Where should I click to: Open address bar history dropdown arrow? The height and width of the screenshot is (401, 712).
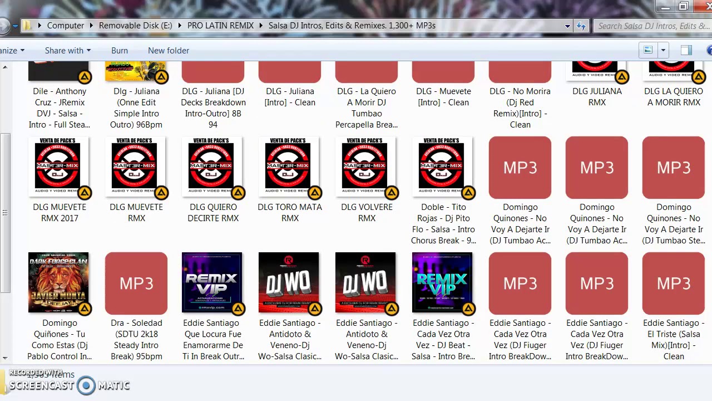567,26
